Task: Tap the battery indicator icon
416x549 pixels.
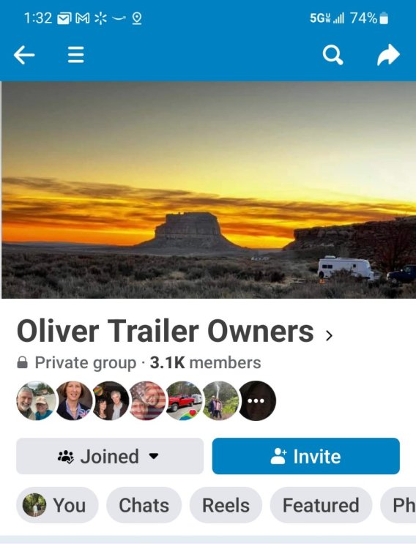Action: (x=384, y=18)
